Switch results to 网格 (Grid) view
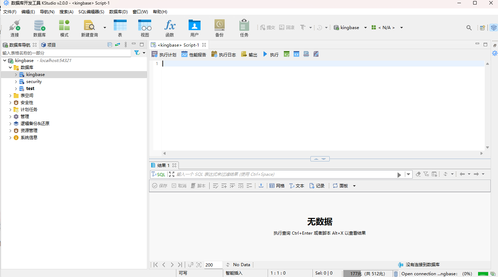 (x=277, y=186)
